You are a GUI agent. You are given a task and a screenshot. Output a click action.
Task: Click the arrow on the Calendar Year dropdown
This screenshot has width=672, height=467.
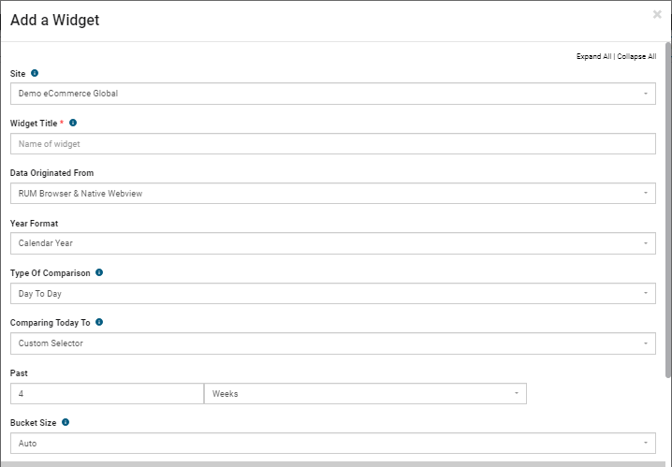pos(646,243)
